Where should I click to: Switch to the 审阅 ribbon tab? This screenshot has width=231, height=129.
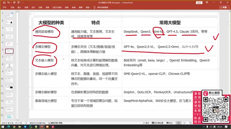(74, 7)
